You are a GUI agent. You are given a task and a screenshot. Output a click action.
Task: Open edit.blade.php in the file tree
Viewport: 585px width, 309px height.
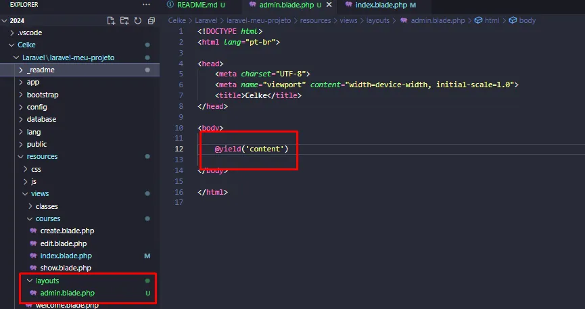coord(63,243)
